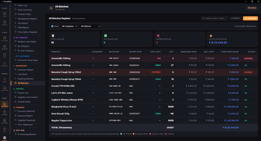Open the Customers (CUST) sidebar icon
This screenshot has height=141, width=261.
[5, 80]
